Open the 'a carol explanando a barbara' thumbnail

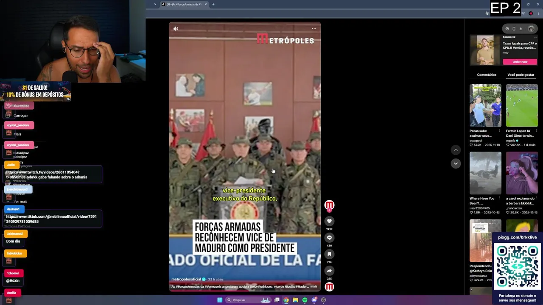pos(522,173)
